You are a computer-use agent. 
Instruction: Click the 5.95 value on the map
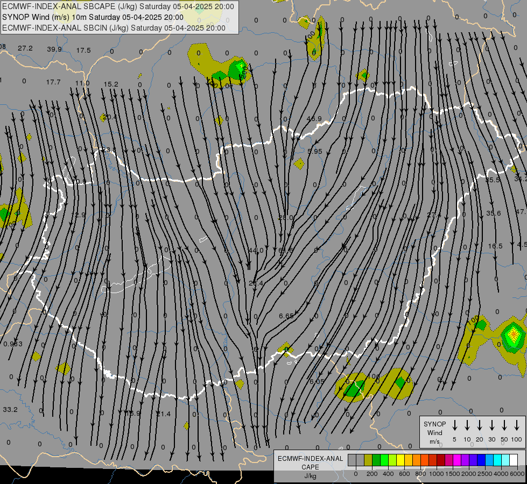point(315,152)
